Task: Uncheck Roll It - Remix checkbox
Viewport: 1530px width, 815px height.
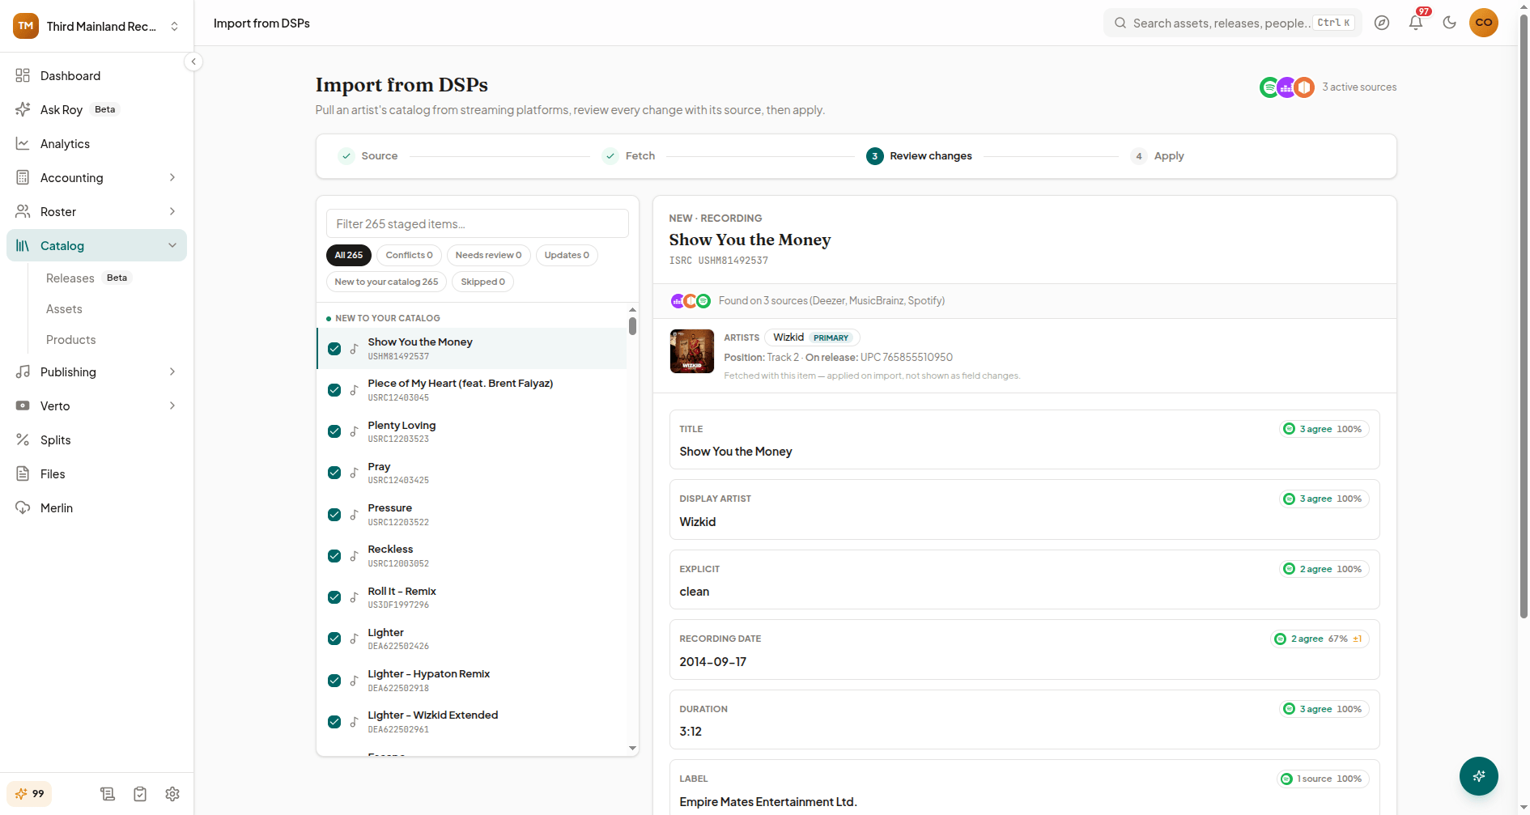Action: (x=334, y=597)
